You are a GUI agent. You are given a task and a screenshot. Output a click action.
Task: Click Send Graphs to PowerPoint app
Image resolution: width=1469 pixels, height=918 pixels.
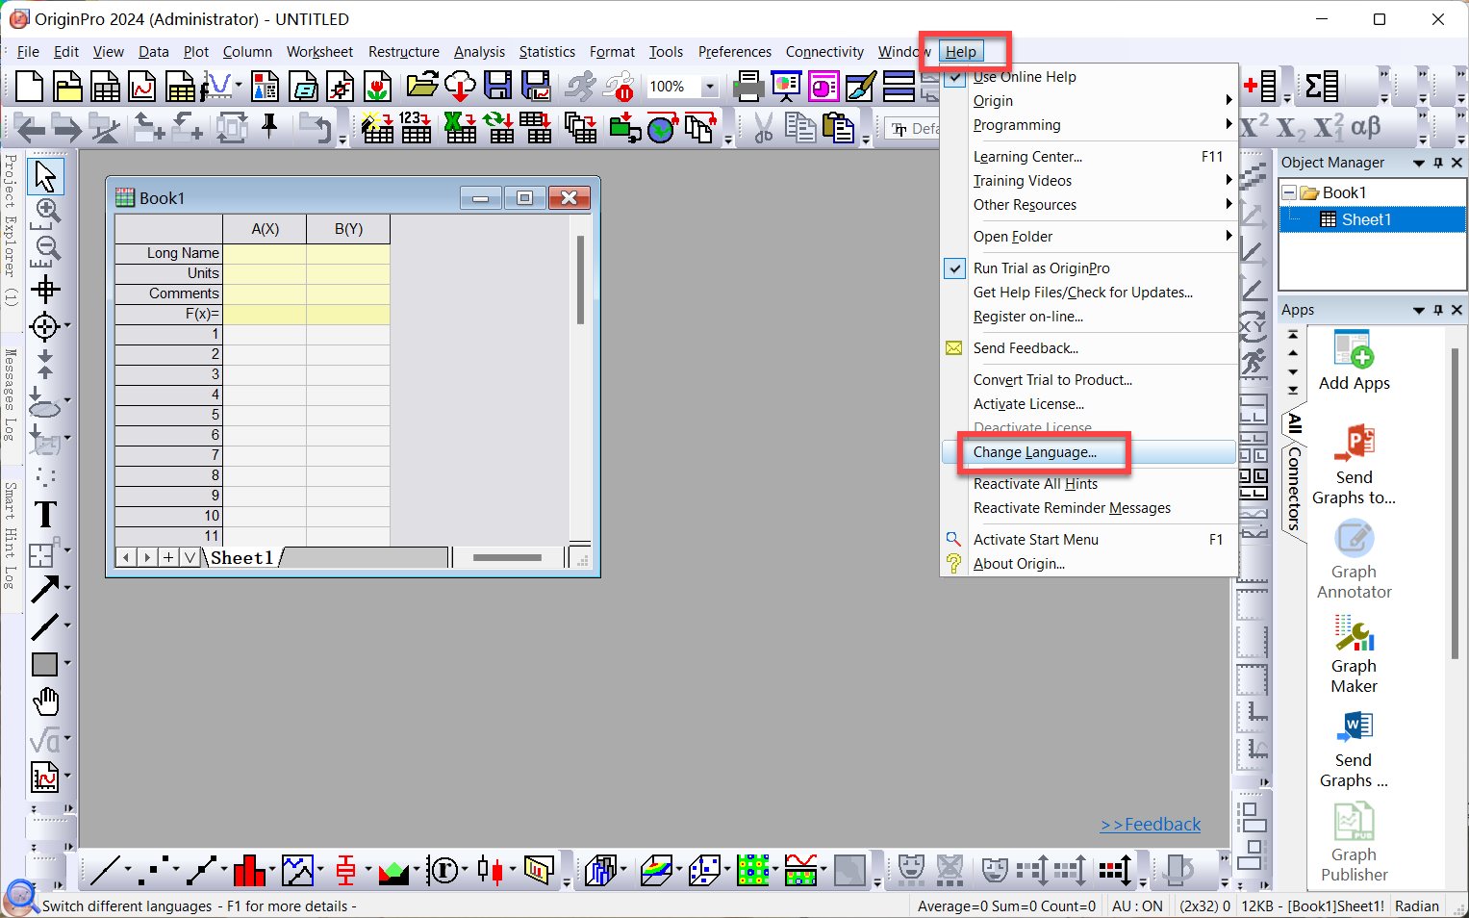click(x=1354, y=445)
